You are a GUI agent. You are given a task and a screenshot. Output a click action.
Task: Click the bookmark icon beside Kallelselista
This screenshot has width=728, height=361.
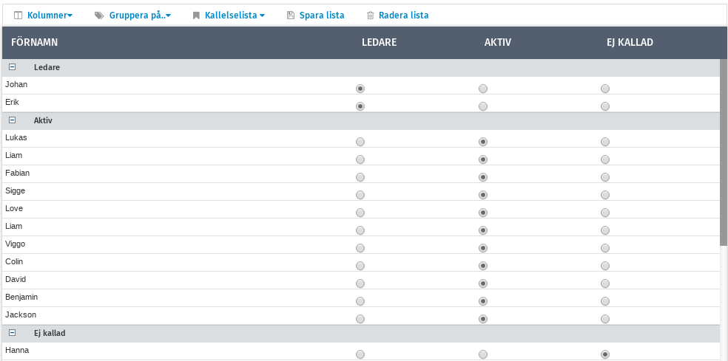point(196,15)
